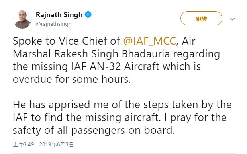
Task: Click the line 'IAF to find the missing aircraft.'
Action: pos(87,117)
